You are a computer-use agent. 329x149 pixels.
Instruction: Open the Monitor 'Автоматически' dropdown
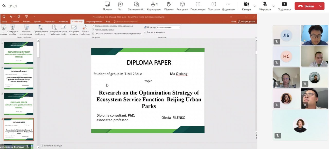coord(168,27)
